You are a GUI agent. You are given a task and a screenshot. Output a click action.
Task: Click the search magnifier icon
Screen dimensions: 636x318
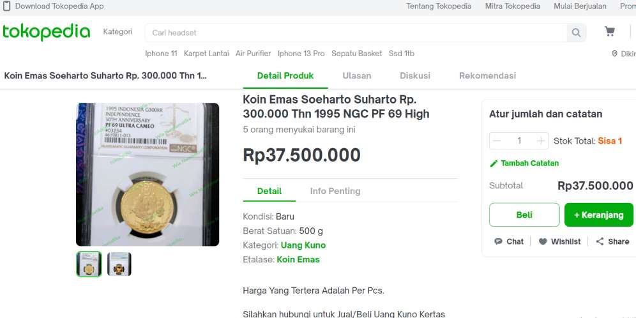[576, 33]
